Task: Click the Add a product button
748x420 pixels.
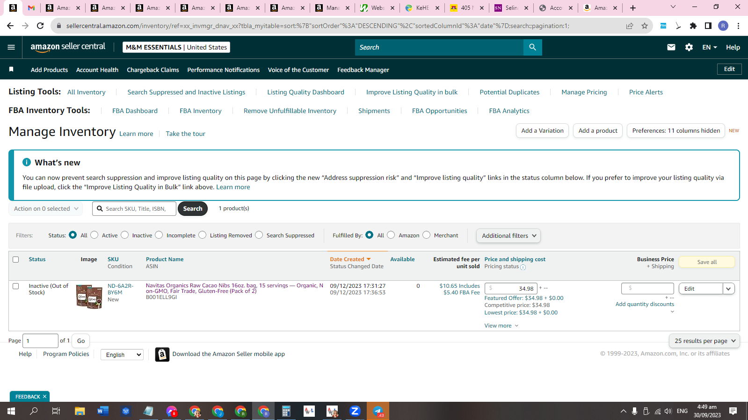Action: 598,131
